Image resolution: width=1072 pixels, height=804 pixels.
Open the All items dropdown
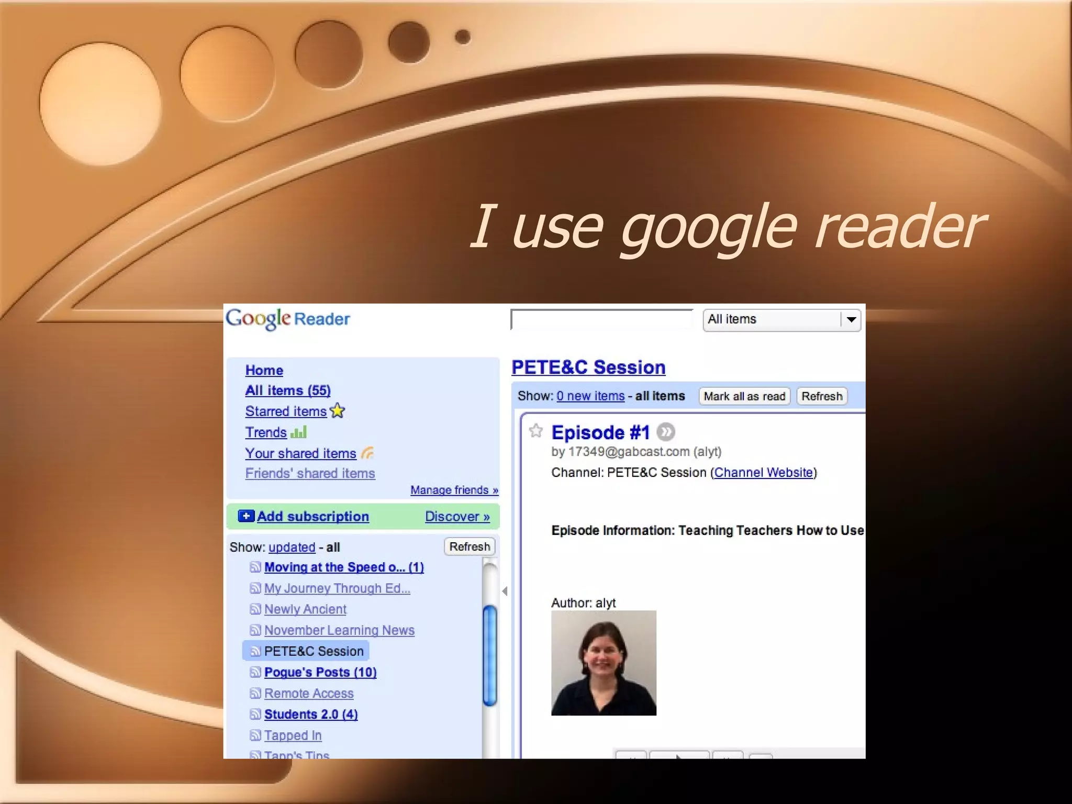[x=781, y=319]
